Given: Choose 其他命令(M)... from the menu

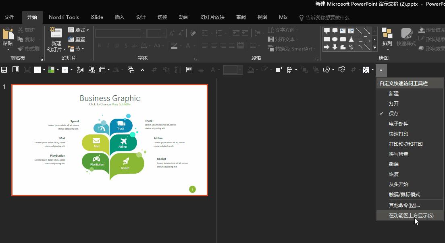Looking at the screenshot, I should click(404, 205).
